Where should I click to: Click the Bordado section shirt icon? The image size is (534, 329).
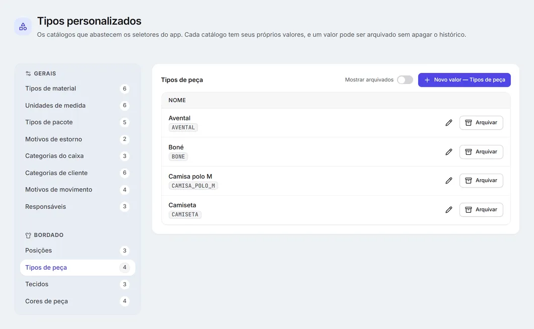click(28, 235)
